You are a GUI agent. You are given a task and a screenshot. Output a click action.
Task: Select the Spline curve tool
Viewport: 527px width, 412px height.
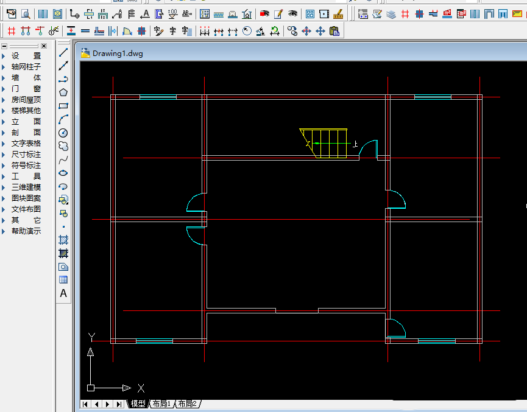click(x=63, y=159)
